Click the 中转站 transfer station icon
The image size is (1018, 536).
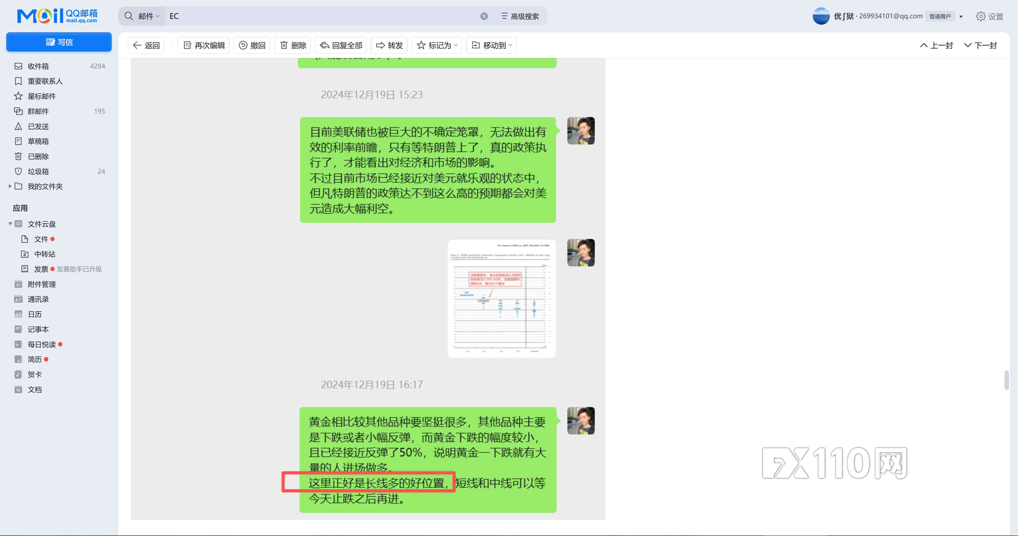[x=24, y=254]
